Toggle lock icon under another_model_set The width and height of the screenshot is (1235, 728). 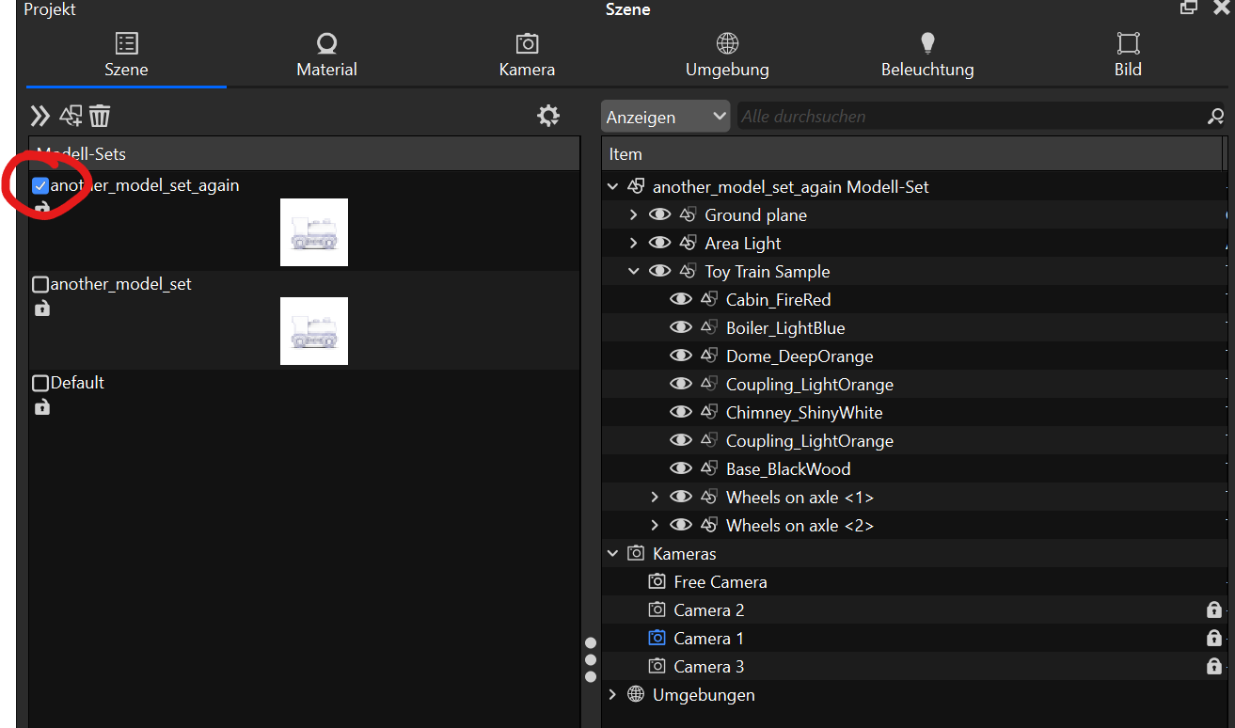click(41, 309)
